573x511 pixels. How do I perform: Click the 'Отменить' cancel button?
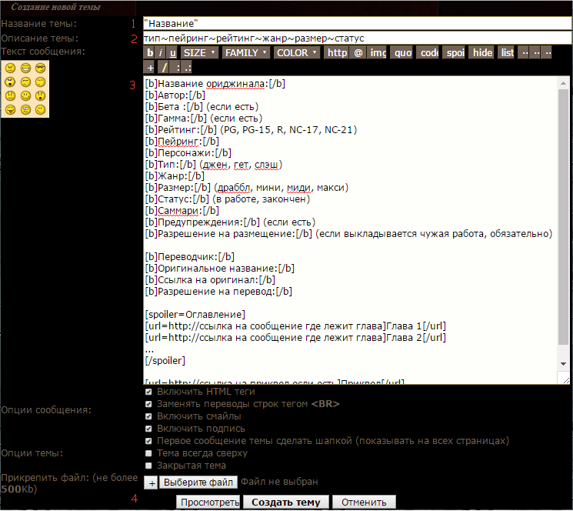click(364, 503)
